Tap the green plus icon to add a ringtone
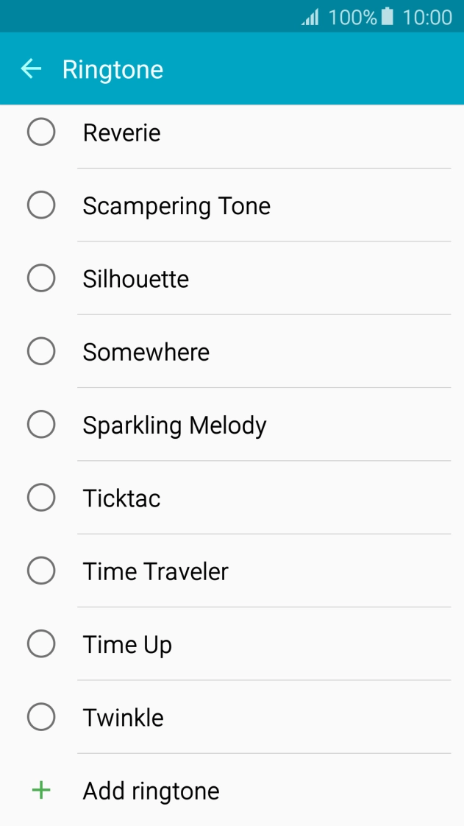 pyautogui.click(x=40, y=790)
